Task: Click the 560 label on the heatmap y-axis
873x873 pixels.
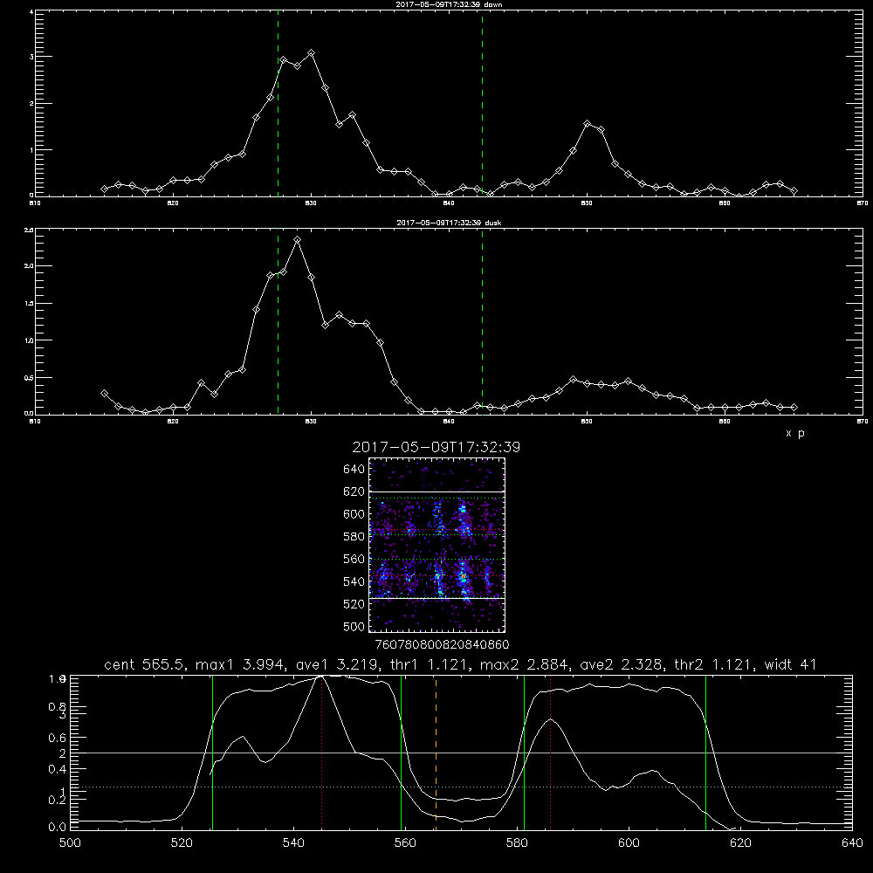Action: pos(354,559)
